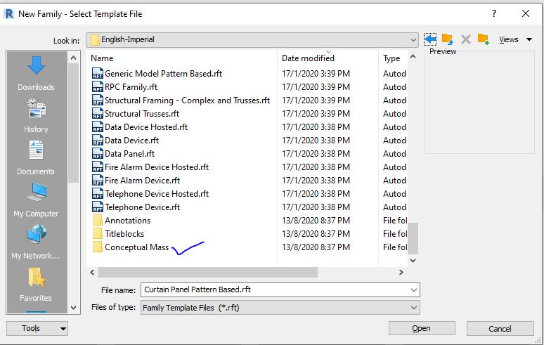Click the horizontal scrollbar thumb
This screenshot has width=544, height=345.
[x=208, y=272]
